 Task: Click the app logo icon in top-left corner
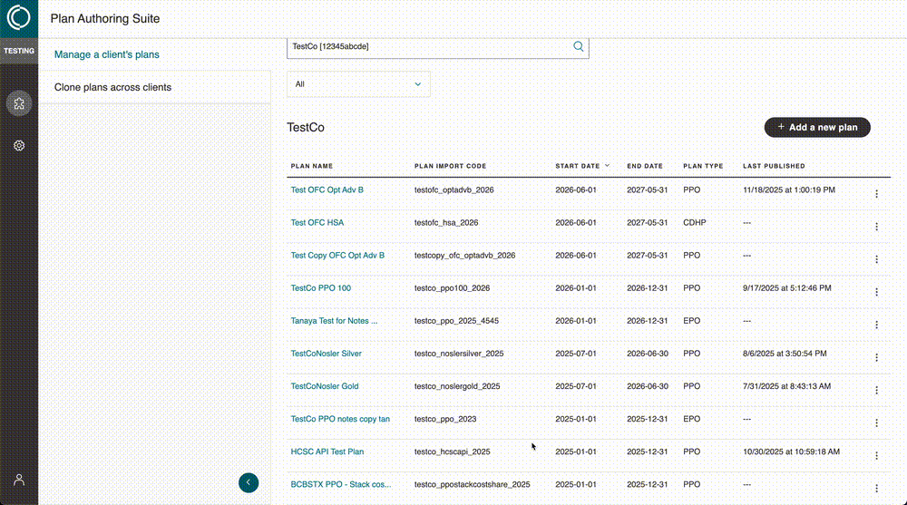point(18,18)
